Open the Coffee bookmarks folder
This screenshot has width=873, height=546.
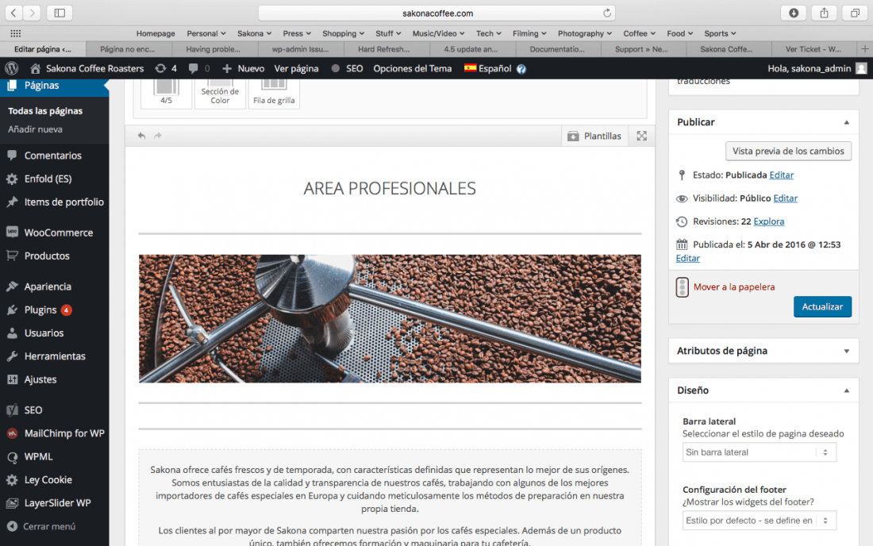(639, 33)
